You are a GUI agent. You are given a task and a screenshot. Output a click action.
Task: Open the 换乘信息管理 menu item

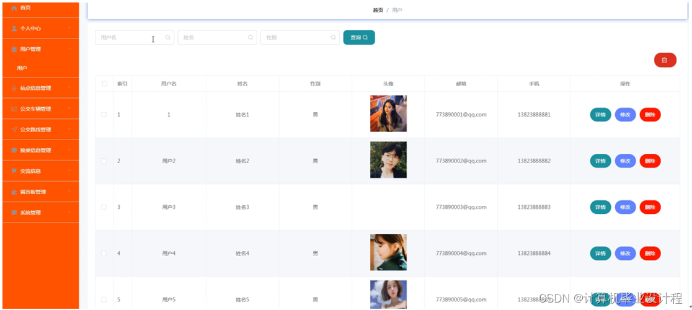pyautogui.click(x=35, y=151)
